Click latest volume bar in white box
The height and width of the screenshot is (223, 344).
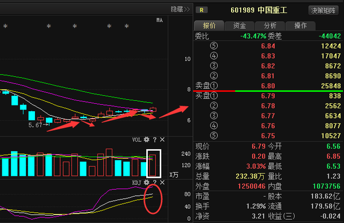point(153,165)
